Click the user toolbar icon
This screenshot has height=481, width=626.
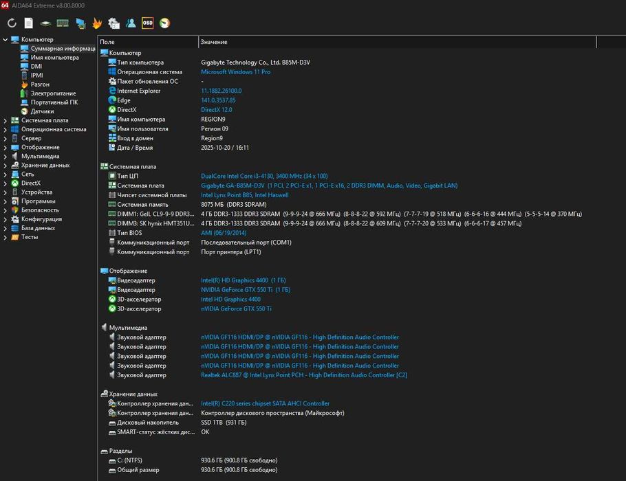131,23
